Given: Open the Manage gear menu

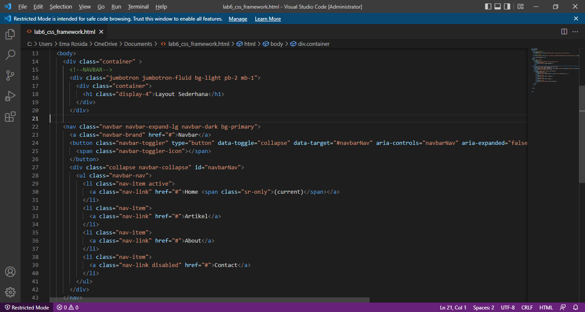Looking at the screenshot, I should pos(10,292).
